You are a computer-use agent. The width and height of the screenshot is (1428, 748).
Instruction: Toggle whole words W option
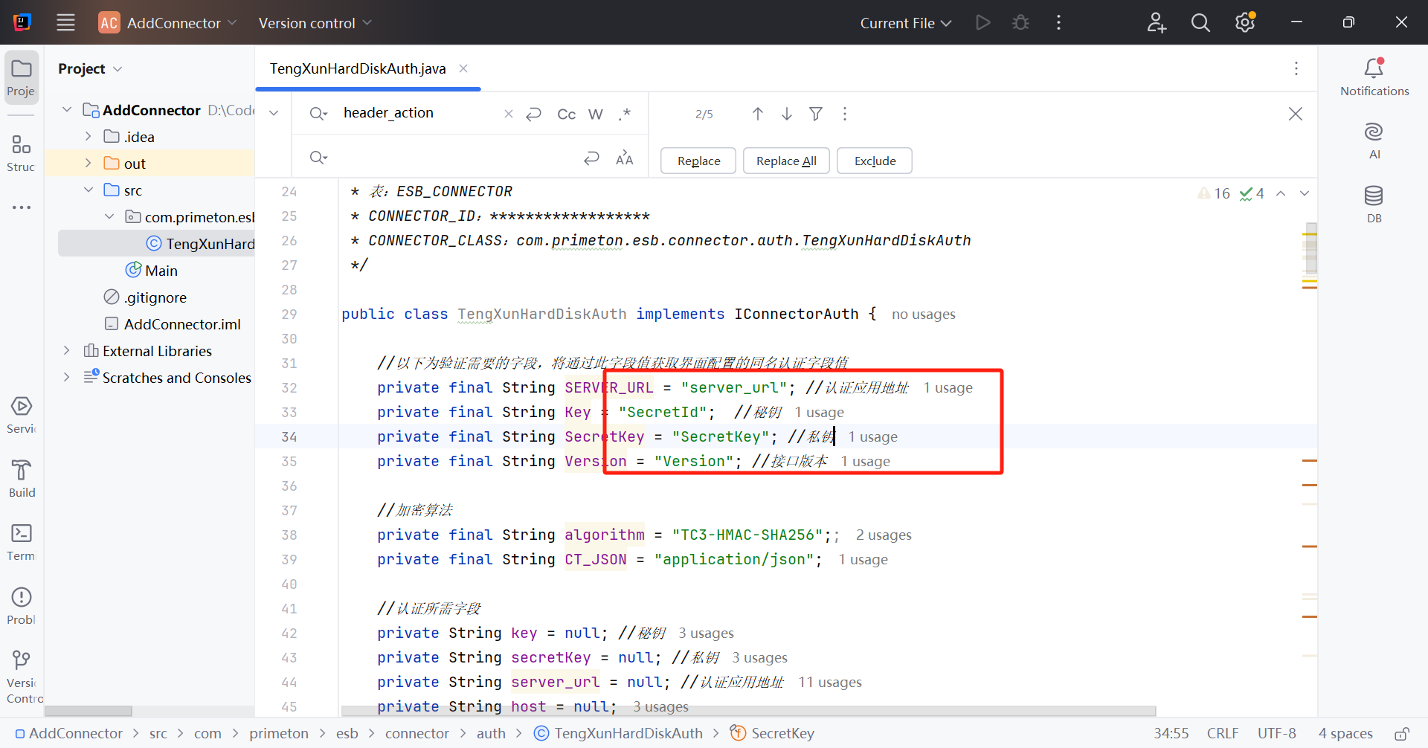[595, 114]
